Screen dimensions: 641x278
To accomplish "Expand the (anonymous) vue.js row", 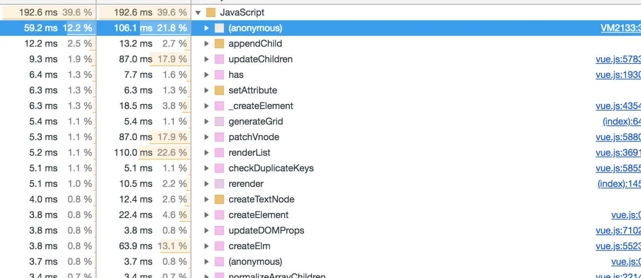I will click(x=206, y=262).
